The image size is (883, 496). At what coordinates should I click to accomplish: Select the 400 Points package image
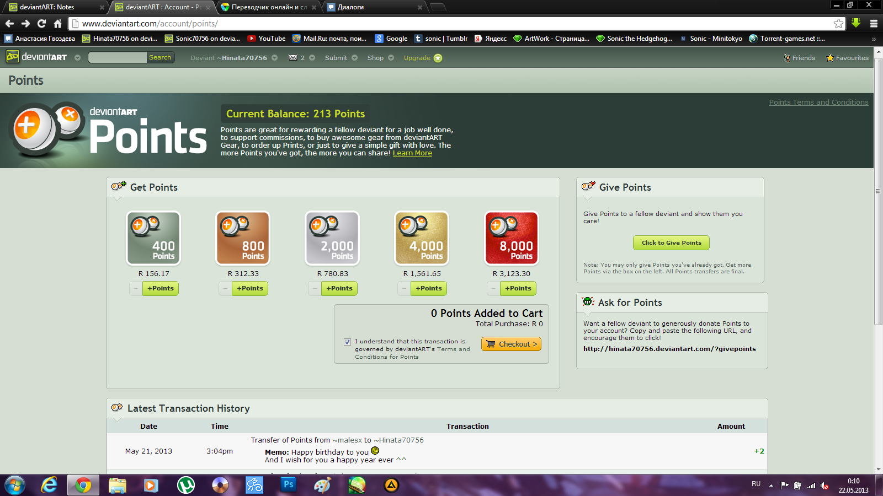153,238
